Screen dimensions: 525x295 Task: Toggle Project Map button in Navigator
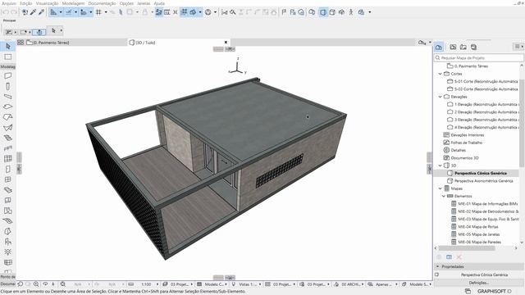pos(439,48)
